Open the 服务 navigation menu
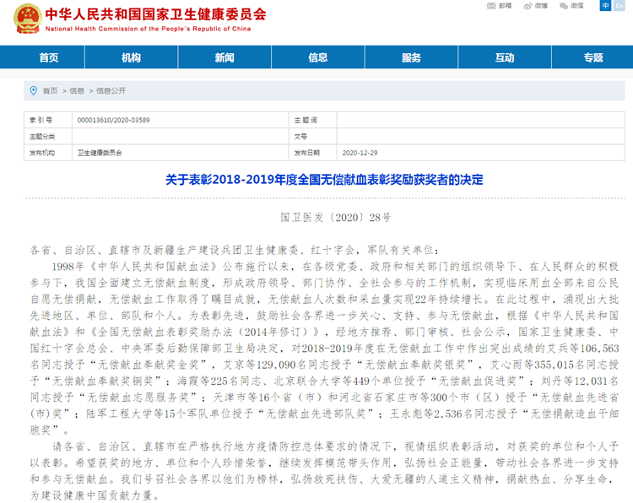This screenshot has width=633, height=503. pyautogui.click(x=411, y=57)
